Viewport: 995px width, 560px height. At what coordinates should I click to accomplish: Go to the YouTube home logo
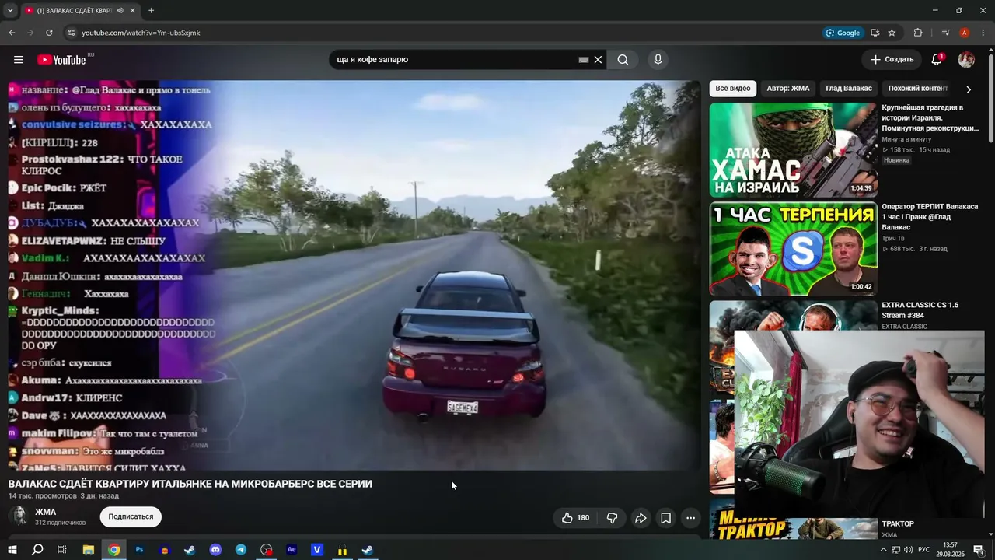(x=61, y=60)
